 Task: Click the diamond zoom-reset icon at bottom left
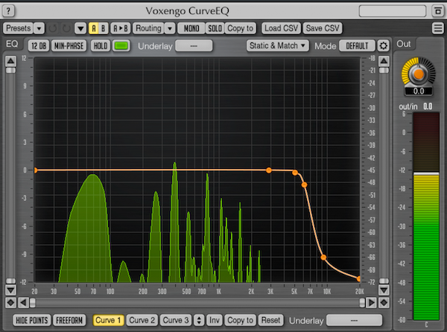click(10, 302)
